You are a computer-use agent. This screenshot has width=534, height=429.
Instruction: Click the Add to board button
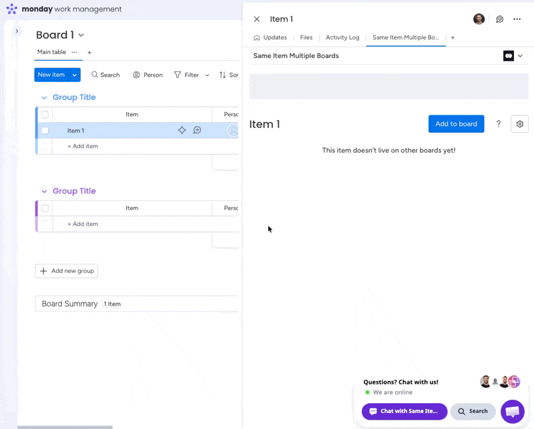(456, 124)
